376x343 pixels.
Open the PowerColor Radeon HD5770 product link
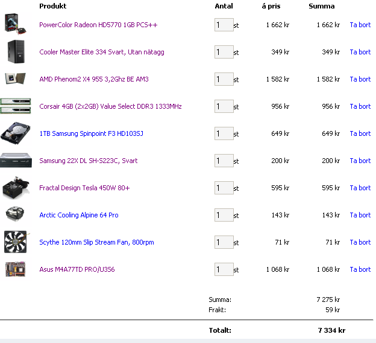98,25
